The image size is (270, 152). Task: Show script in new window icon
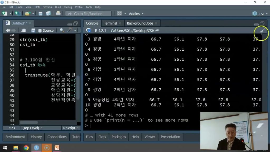[x=23, y=30]
